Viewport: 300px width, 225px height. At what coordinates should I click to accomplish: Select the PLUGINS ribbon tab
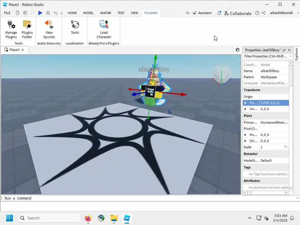point(151,13)
